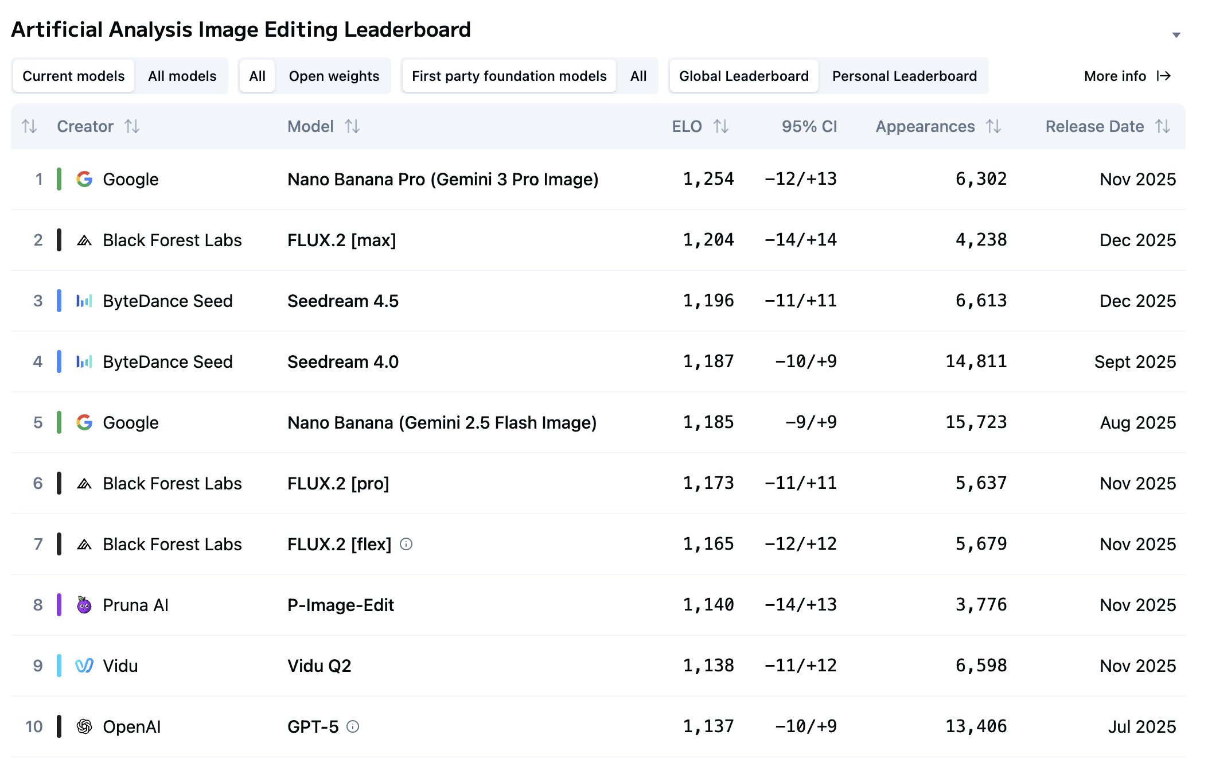Switch to the Personal Leaderboard tab
1208x762 pixels.
905,75
